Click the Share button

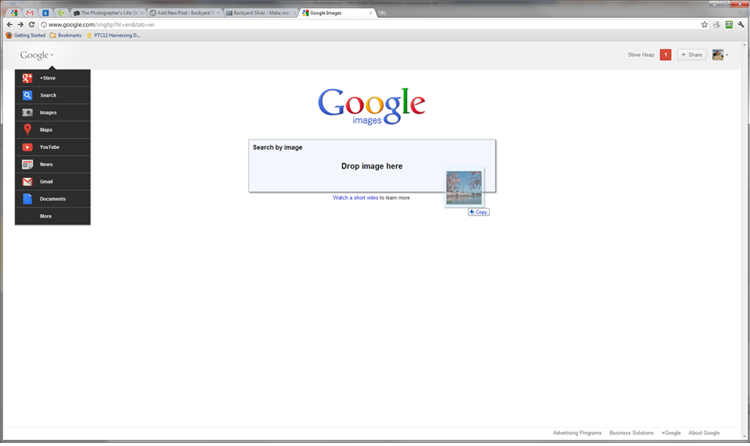tap(691, 55)
